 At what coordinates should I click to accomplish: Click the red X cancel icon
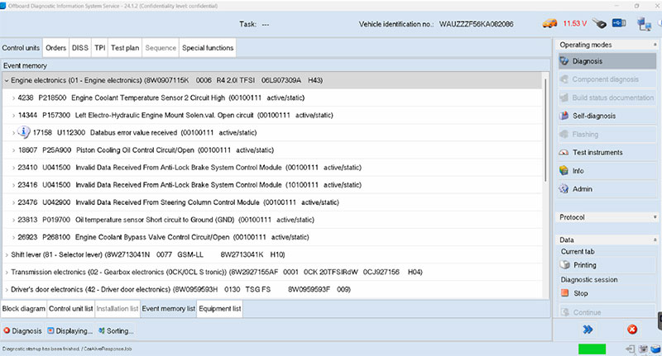pos(632,330)
